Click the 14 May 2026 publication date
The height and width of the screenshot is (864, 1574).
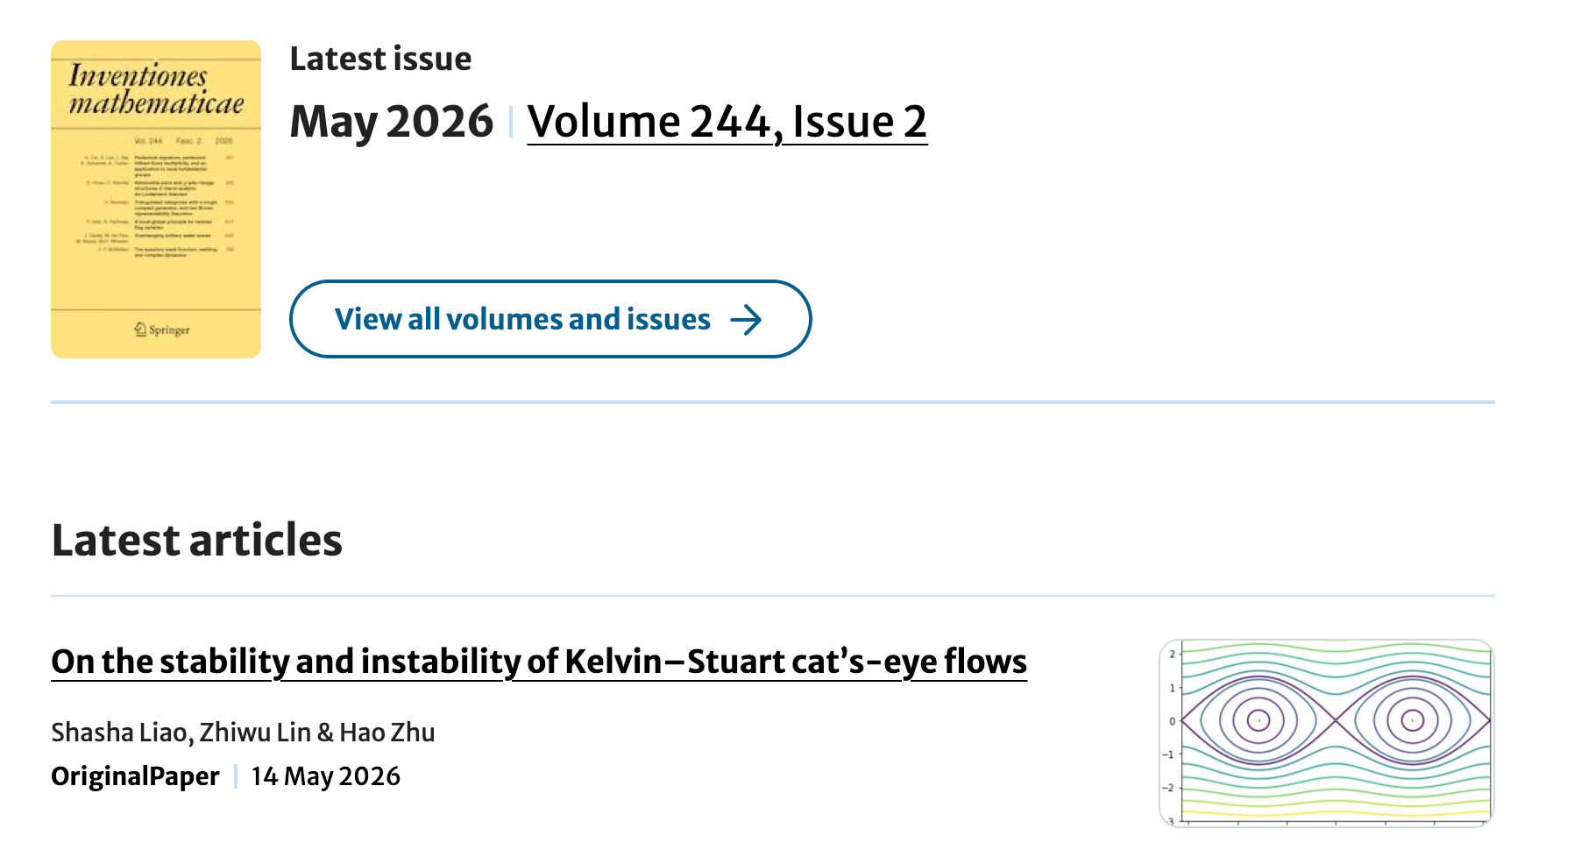tap(325, 776)
